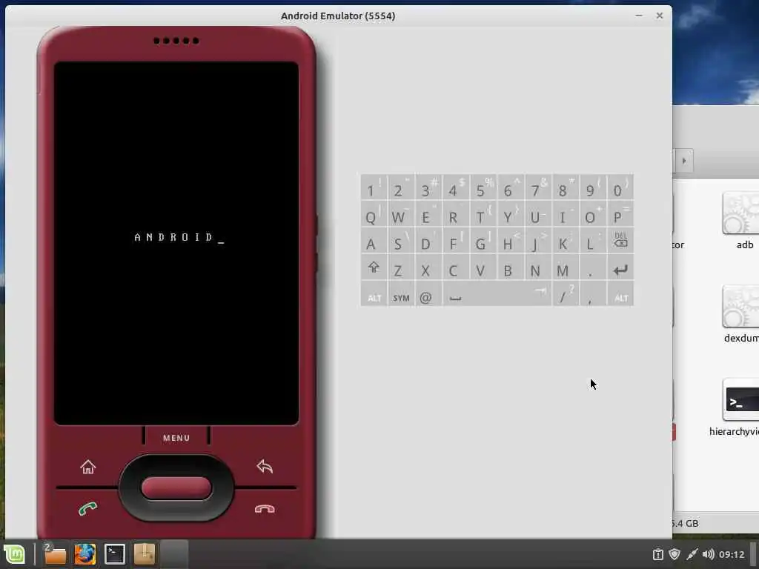Click the number 8 key

tap(566, 187)
